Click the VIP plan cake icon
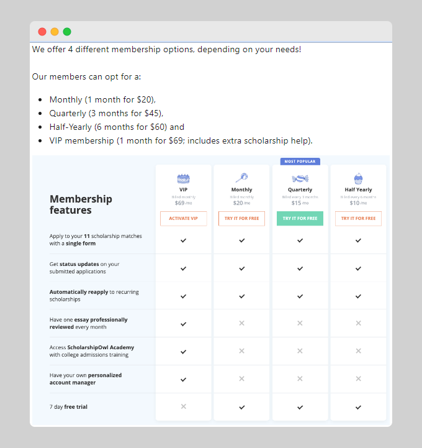Image resolution: width=422 pixels, height=448 pixels. pos(183,178)
